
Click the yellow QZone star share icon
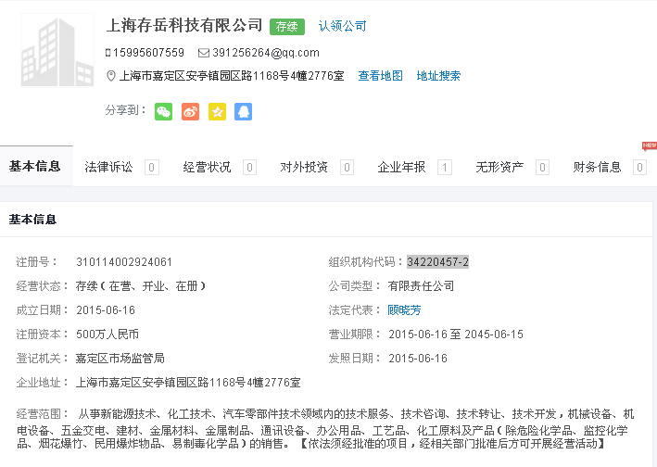[x=217, y=111]
